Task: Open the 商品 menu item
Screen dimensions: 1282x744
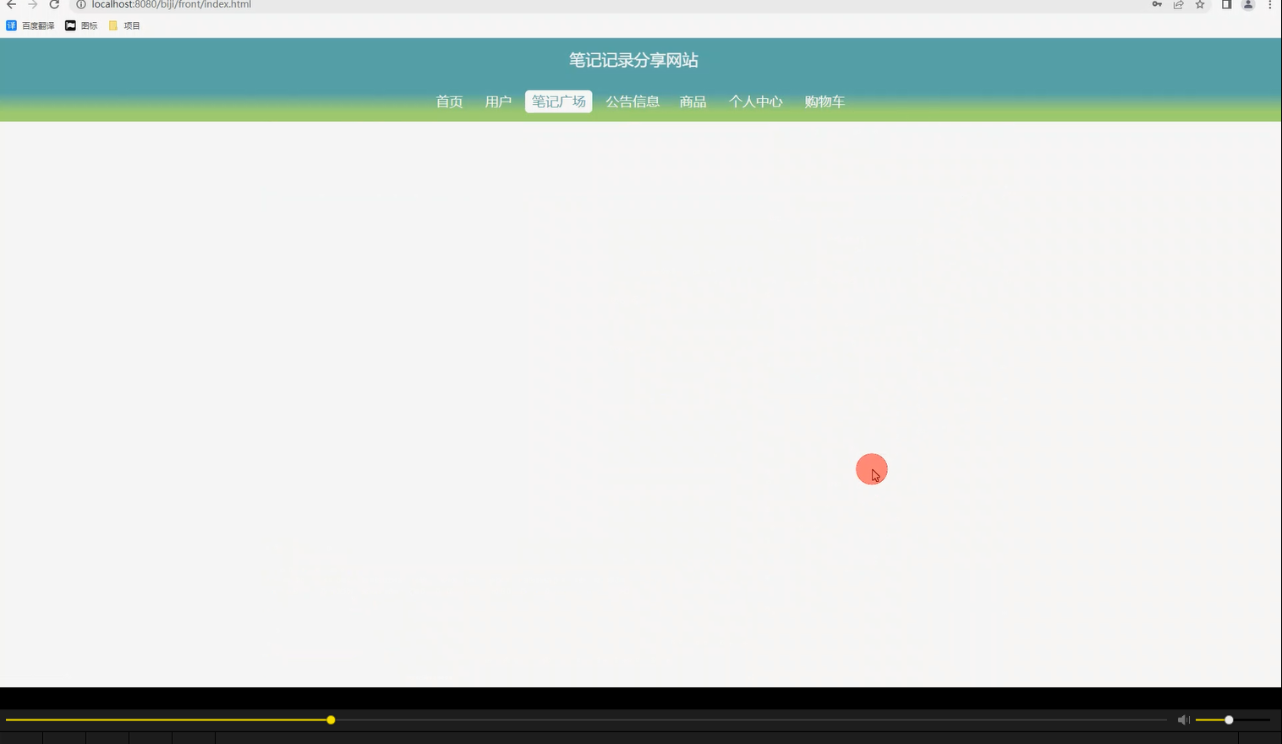Action: tap(693, 101)
